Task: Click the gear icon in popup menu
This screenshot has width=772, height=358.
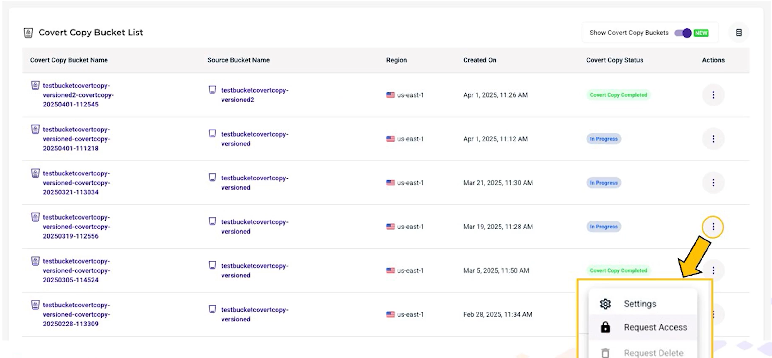Action: [x=605, y=304]
